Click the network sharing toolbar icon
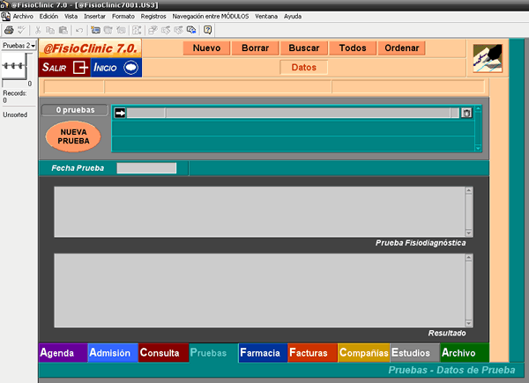Screen dimensions: 529x383 pyautogui.click(x=191, y=30)
